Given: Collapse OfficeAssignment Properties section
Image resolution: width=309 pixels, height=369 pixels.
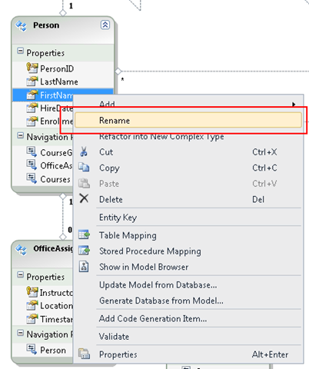Looking at the screenshot, I should tap(20, 275).
